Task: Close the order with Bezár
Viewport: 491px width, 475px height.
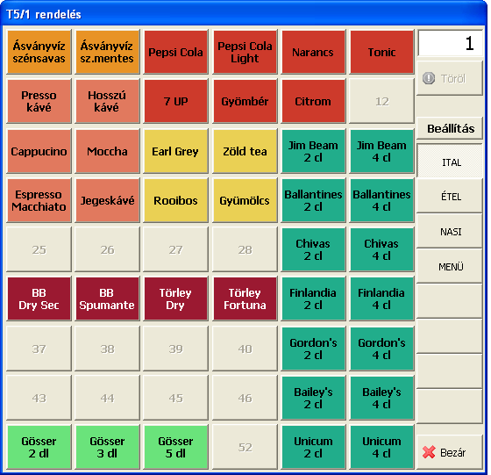Action: coord(450,452)
